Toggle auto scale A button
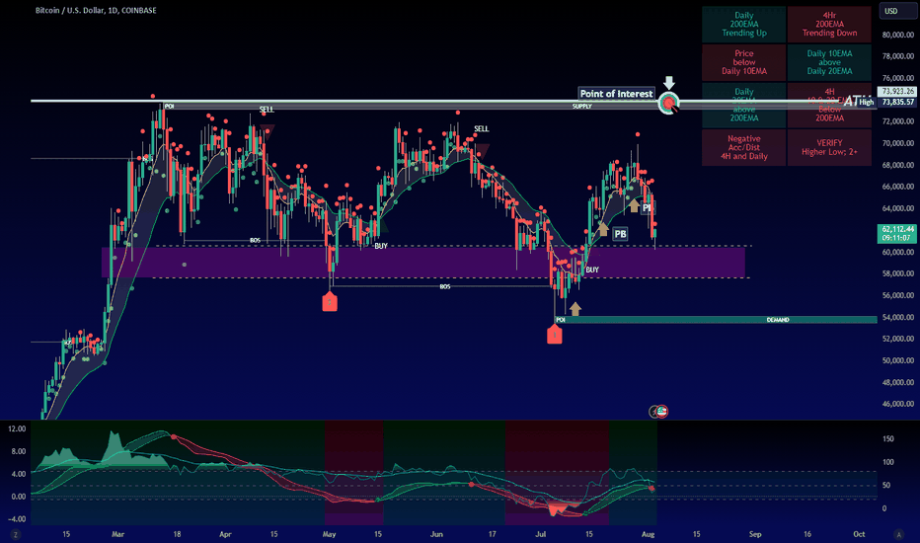 click(898, 535)
